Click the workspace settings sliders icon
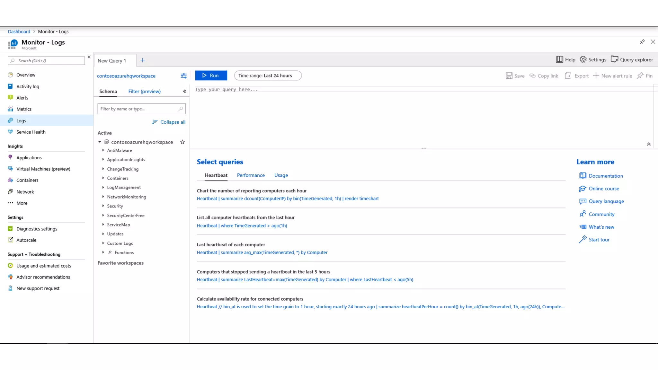This screenshot has height=370, width=658. pyautogui.click(x=183, y=76)
